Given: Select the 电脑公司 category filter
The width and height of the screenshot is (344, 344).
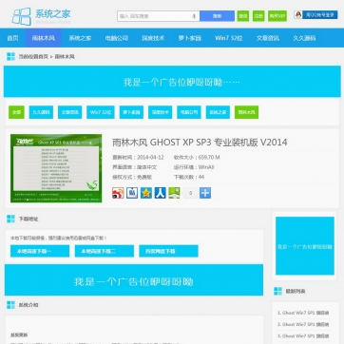Looking at the screenshot, I should pyautogui.click(x=189, y=112).
